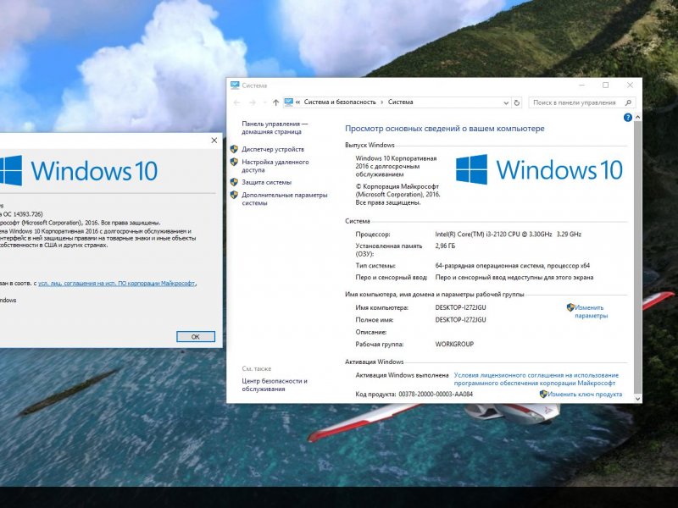Close the About Windows dialog with its X
This screenshot has height=508, width=678.
214,141
